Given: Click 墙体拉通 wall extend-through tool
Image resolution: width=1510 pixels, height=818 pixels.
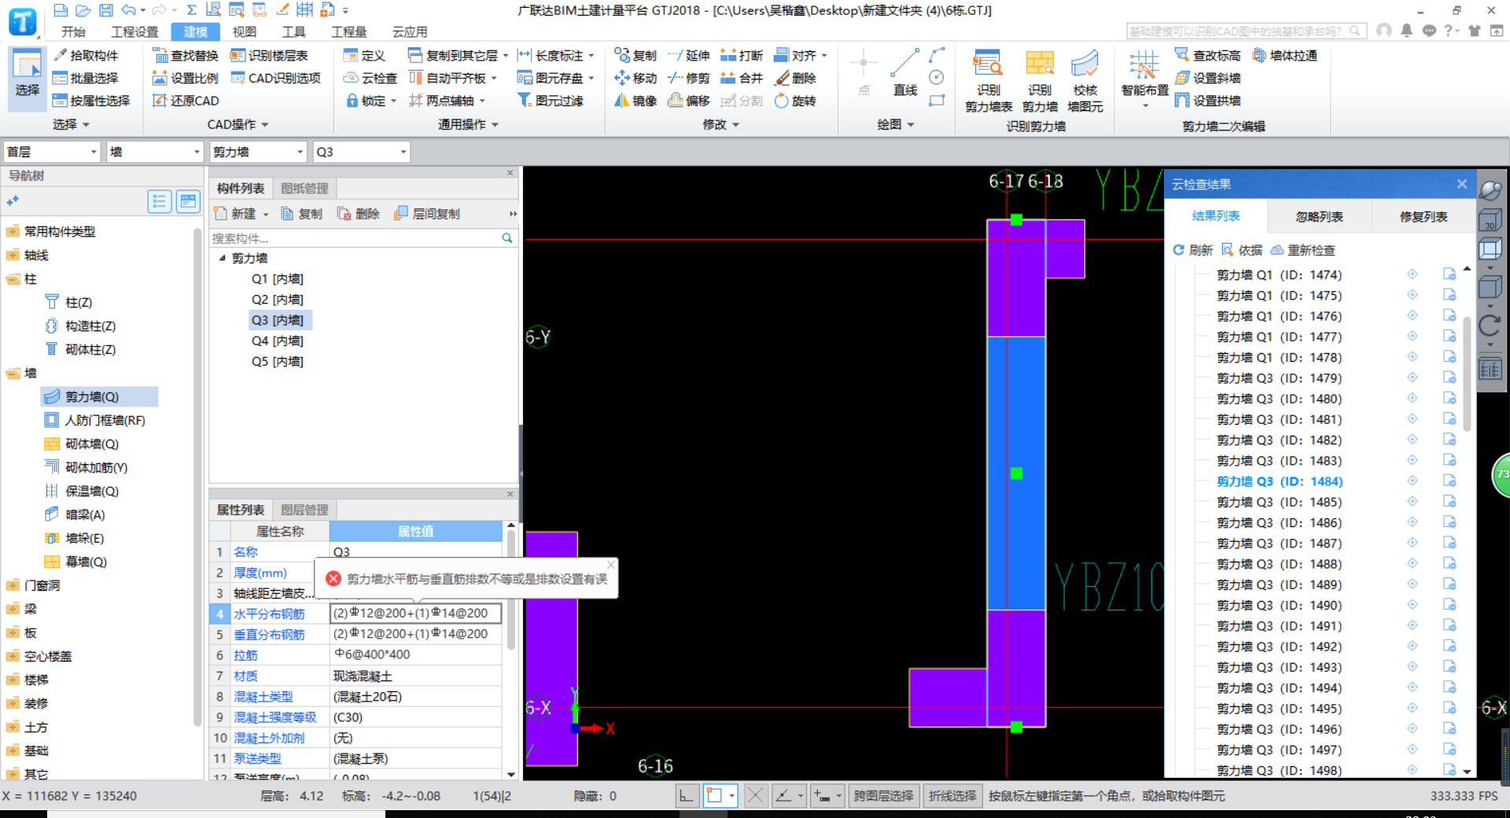Looking at the screenshot, I should tap(1284, 55).
